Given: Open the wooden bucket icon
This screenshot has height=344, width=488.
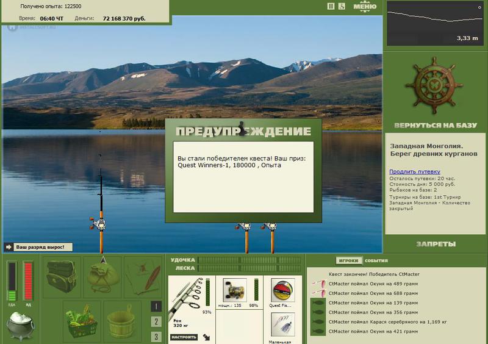Looking at the screenshot, I should 121,321.
